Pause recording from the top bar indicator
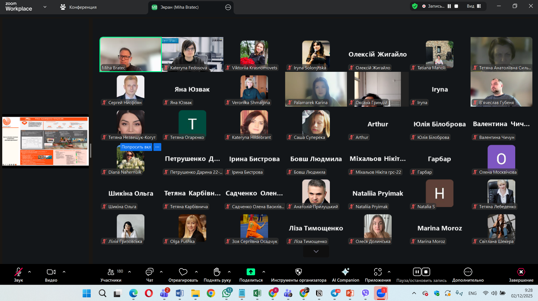This screenshot has height=301, width=538. [449, 6]
